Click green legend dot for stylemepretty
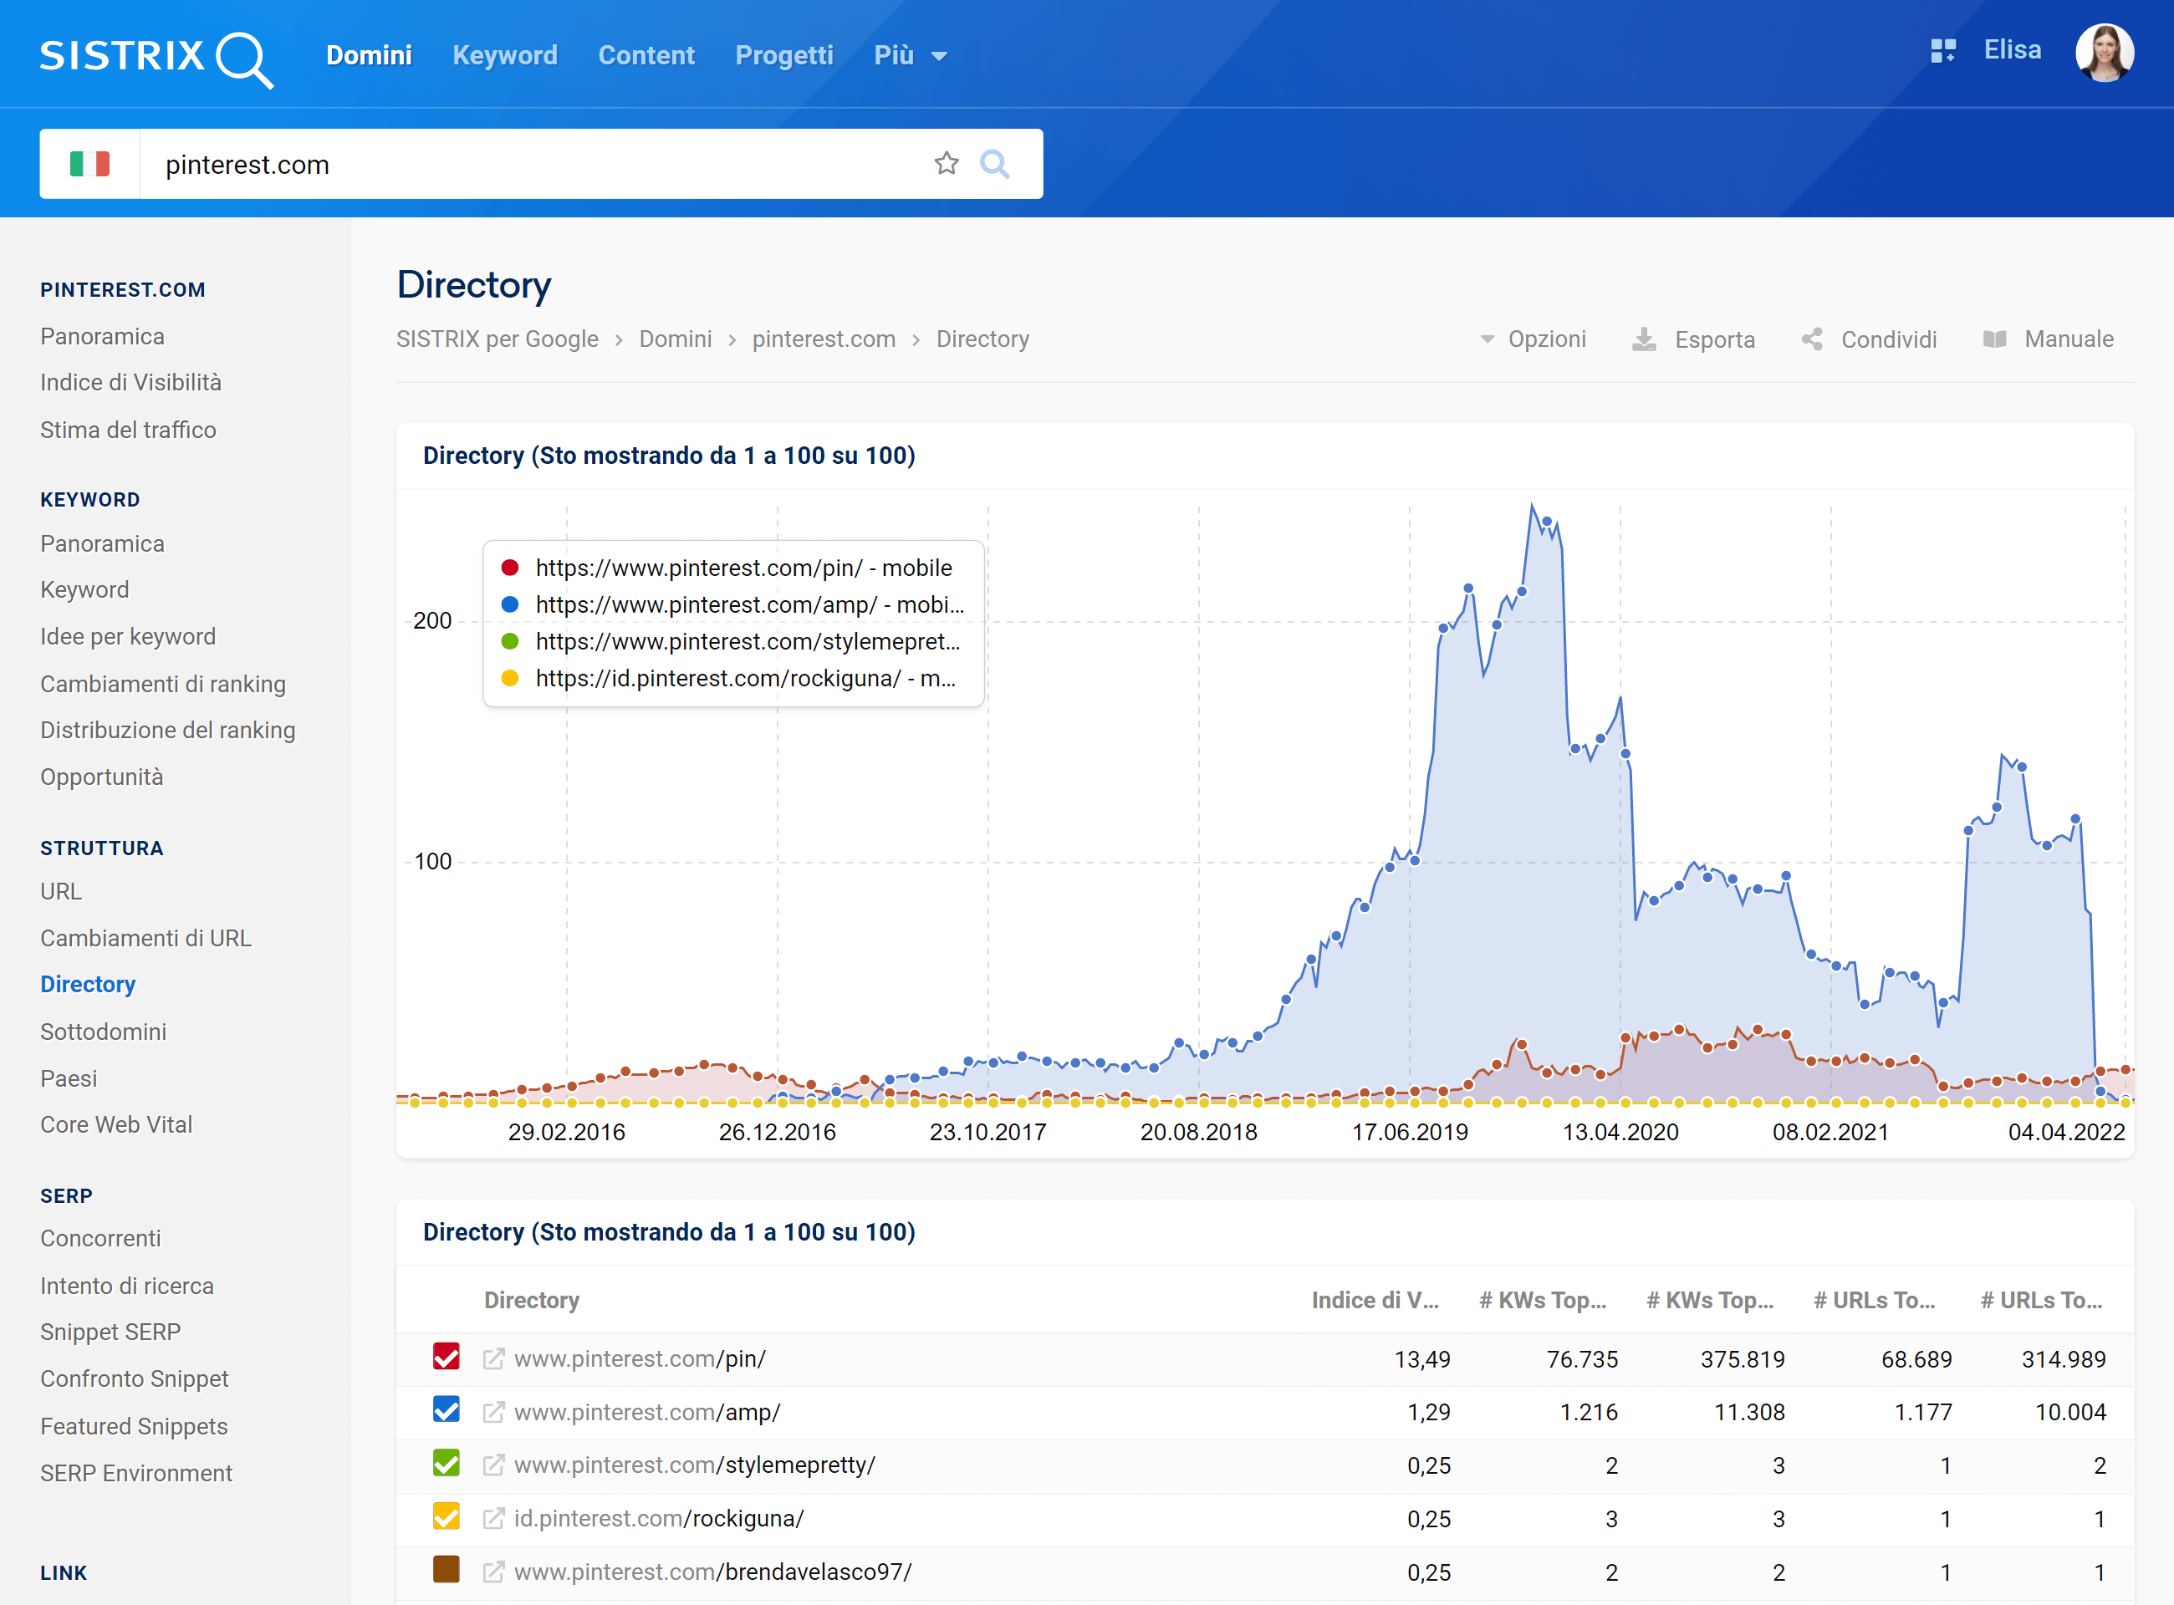This screenshot has height=1605, width=2174. pyautogui.click(x=509, y=641)
